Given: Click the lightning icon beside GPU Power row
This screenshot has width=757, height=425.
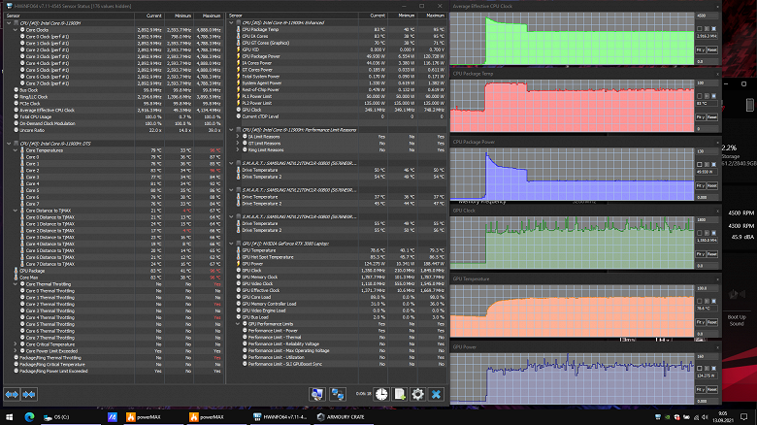Looking at the screenshot, I should (x=238, y=264).
